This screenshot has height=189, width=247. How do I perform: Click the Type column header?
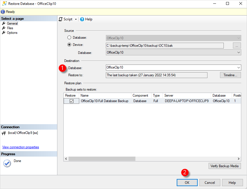157,96
